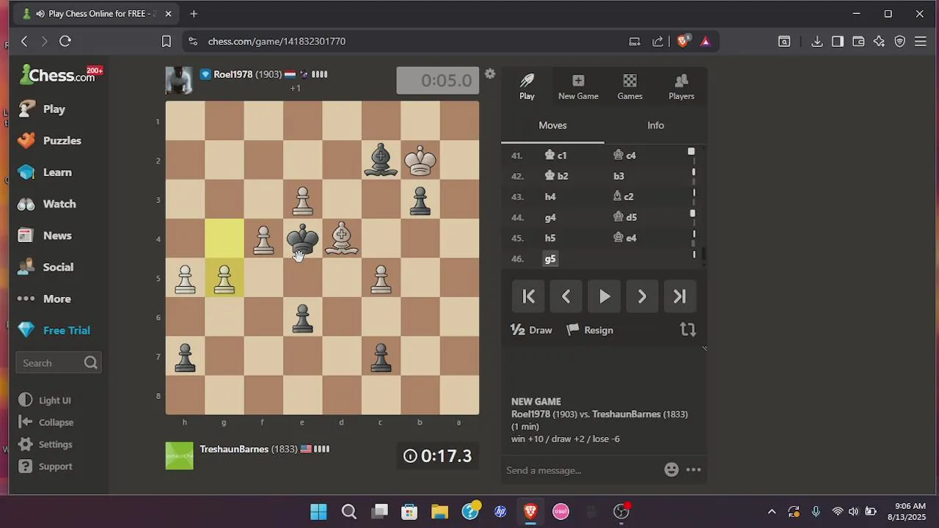Viewport: 939px width, 528px height.
Task: Click the sidebar Search field
Action: coord(59,363)
